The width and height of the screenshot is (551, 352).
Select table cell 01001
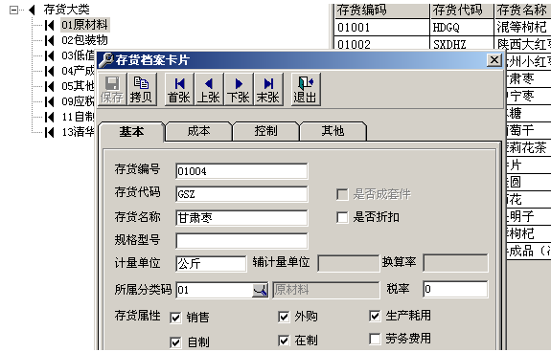(382, 27)
